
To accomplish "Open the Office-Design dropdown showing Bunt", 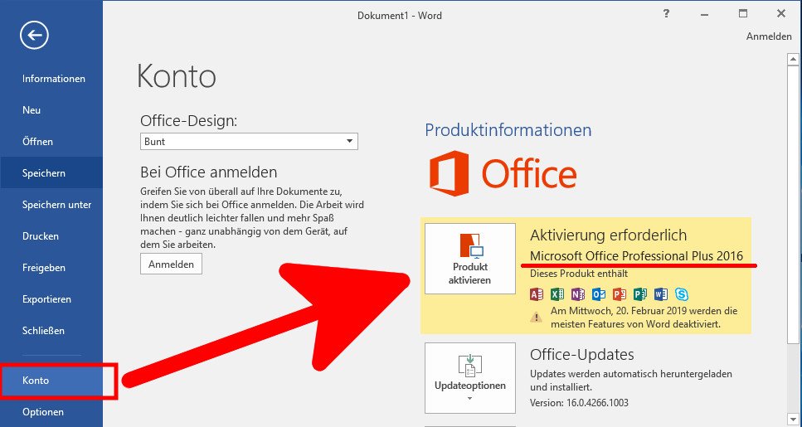I will click(249, 141).
